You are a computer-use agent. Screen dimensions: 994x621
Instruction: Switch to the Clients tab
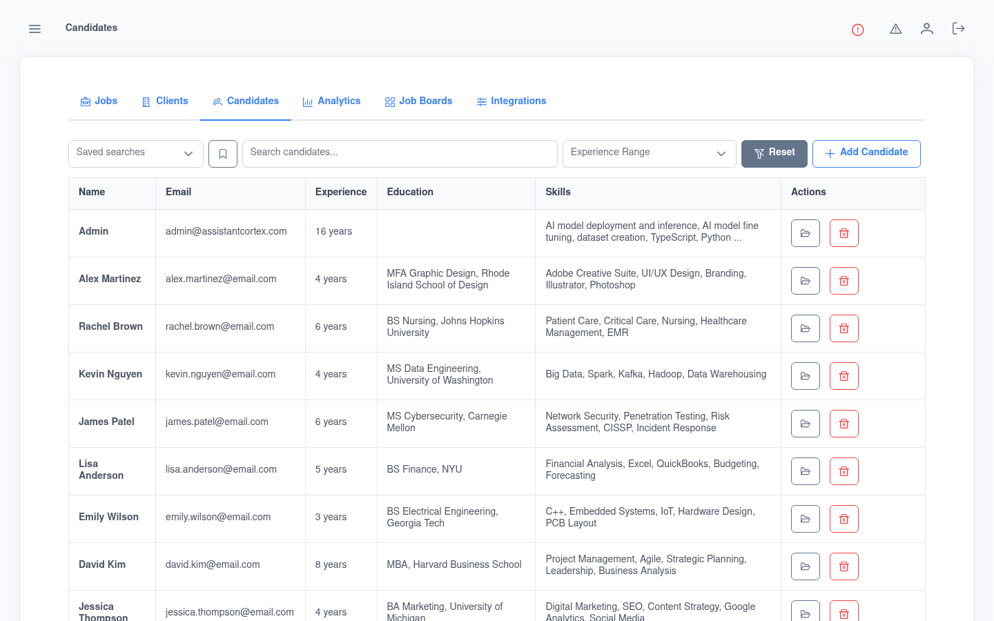[x=164, y=101]
